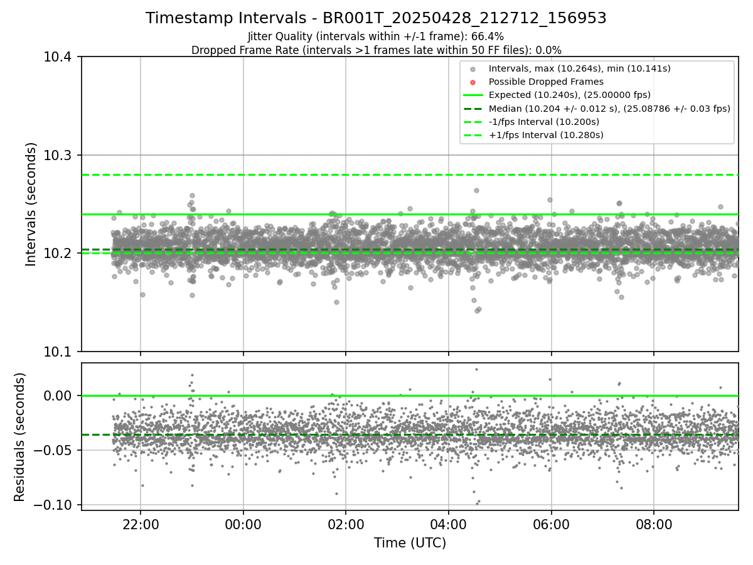Viewport: 753px width, 565px height.
Task: Select the legend entry '-1/fps Interval (10.200s)'
Action: point(543,121)
